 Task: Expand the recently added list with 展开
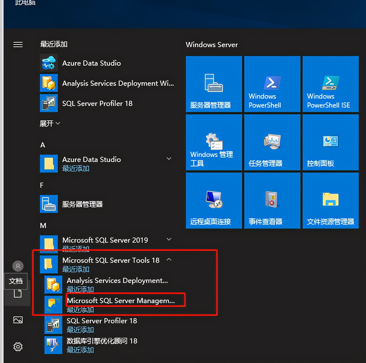pos(50,124)
